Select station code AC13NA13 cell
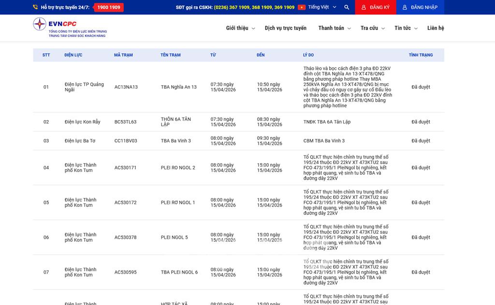This screenshot has width=495, height=305. click(126, 87)
